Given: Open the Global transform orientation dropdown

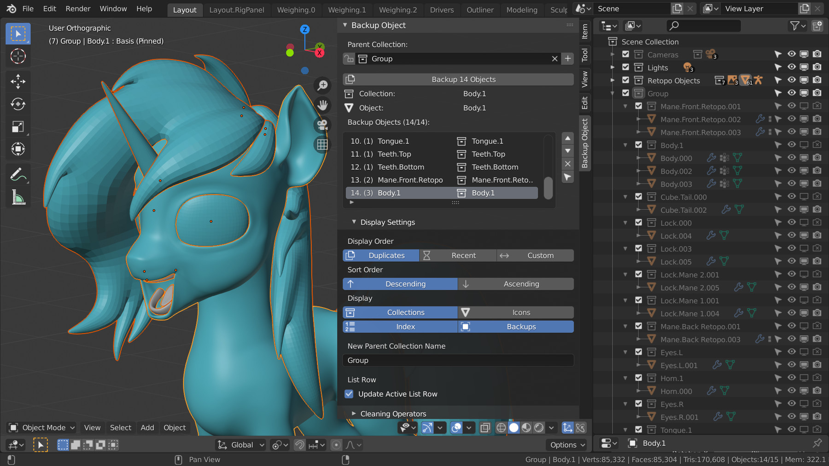Looking at the screenshot, I should point(240,444).
